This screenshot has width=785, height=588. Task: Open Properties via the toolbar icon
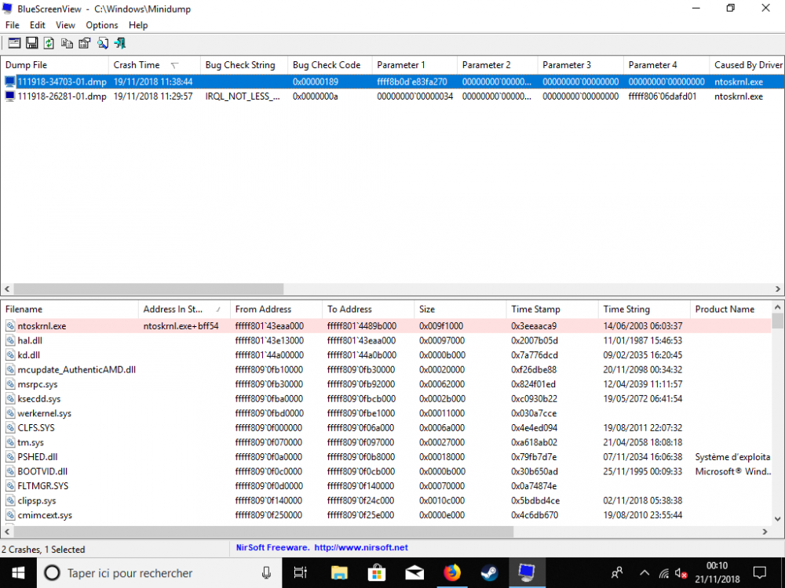pos(84,43)
